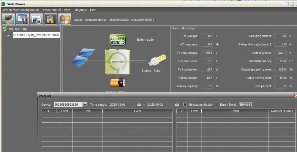Click Output apparent power value 132.0

click(281, 69)
